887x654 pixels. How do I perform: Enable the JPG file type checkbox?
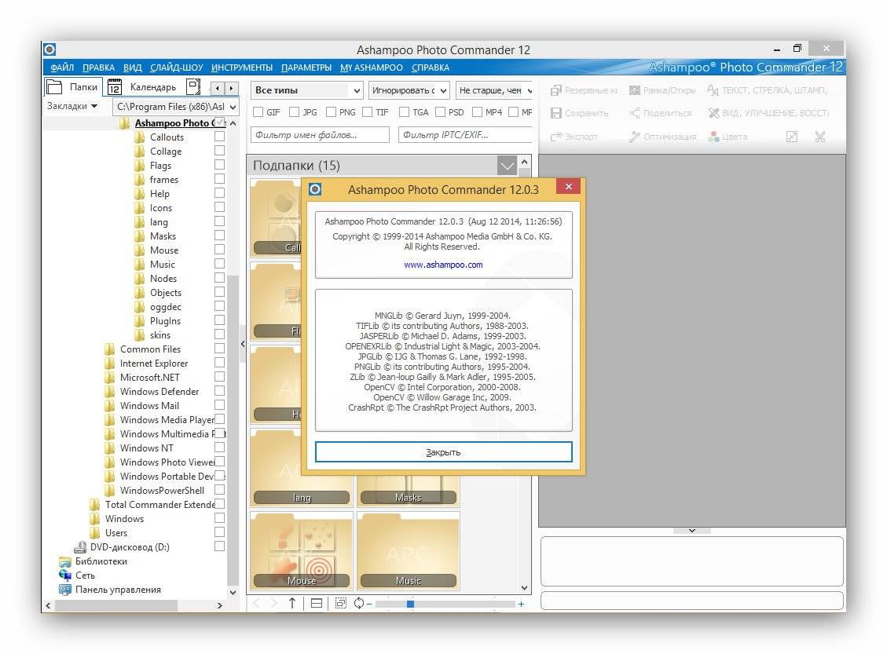[x=294, y=112]
